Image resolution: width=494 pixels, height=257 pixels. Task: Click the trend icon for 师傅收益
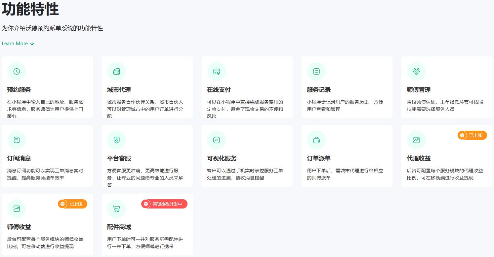17,209
